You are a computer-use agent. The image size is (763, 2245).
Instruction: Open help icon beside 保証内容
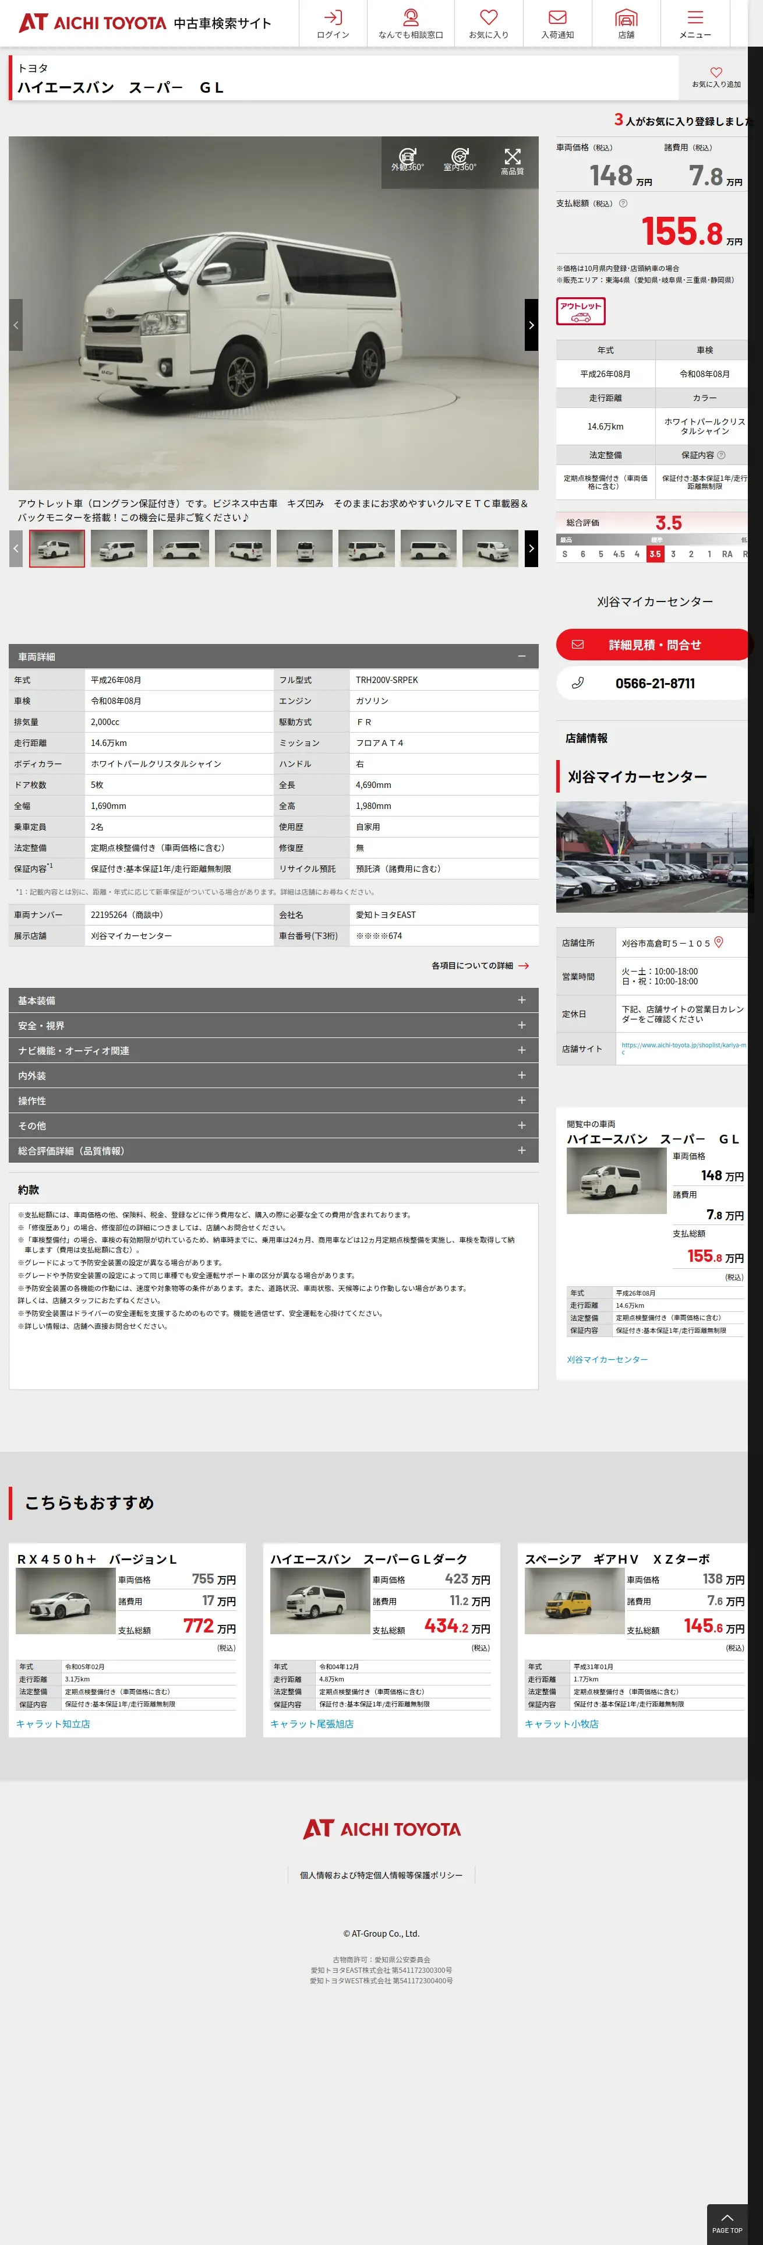coord(721,455)
